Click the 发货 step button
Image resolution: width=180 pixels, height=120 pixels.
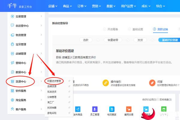click(x=140, y=40)
